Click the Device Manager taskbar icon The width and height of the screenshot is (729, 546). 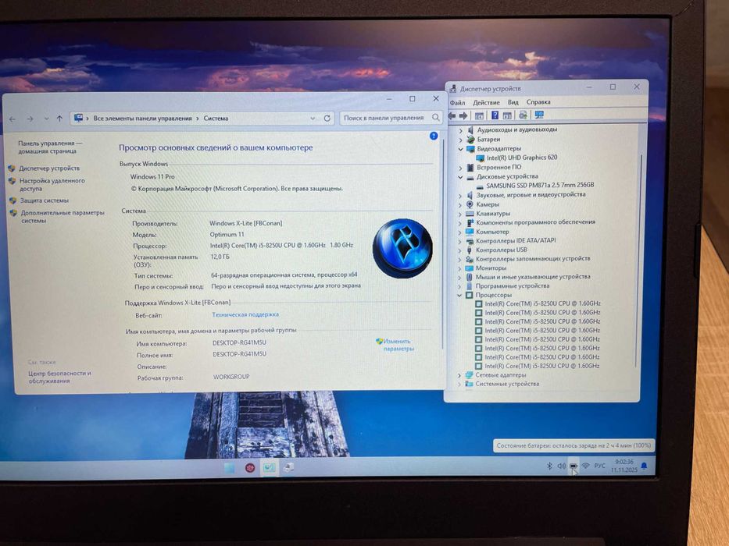(x=288, y=467)
